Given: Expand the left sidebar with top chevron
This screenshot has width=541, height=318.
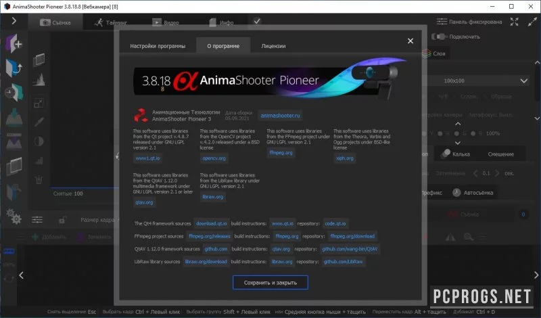Looking at the screenshot, I should point(14,21).
